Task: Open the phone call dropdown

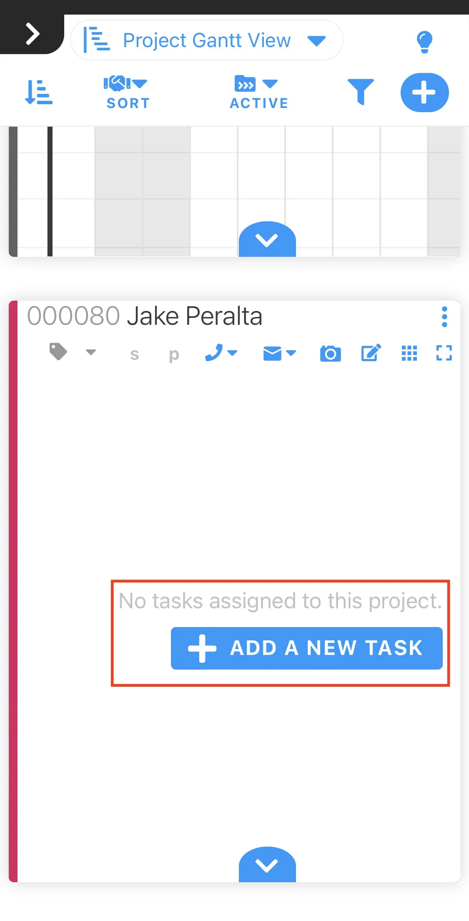Action: pyautogui.click(x=221, y=353)
